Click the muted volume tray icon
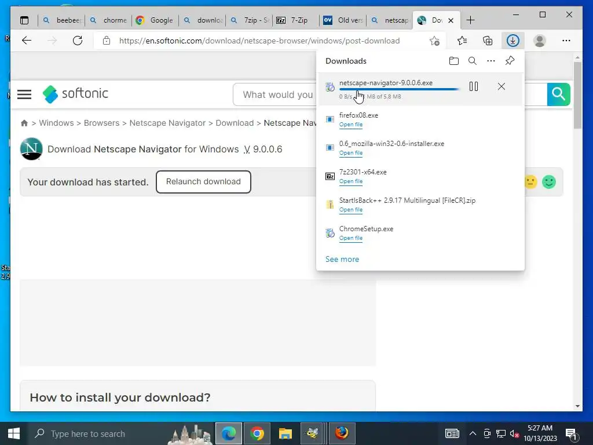 click(x=514, y=434)
